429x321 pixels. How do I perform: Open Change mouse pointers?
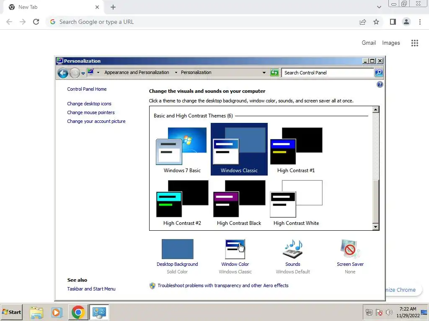tap(91, 112)
